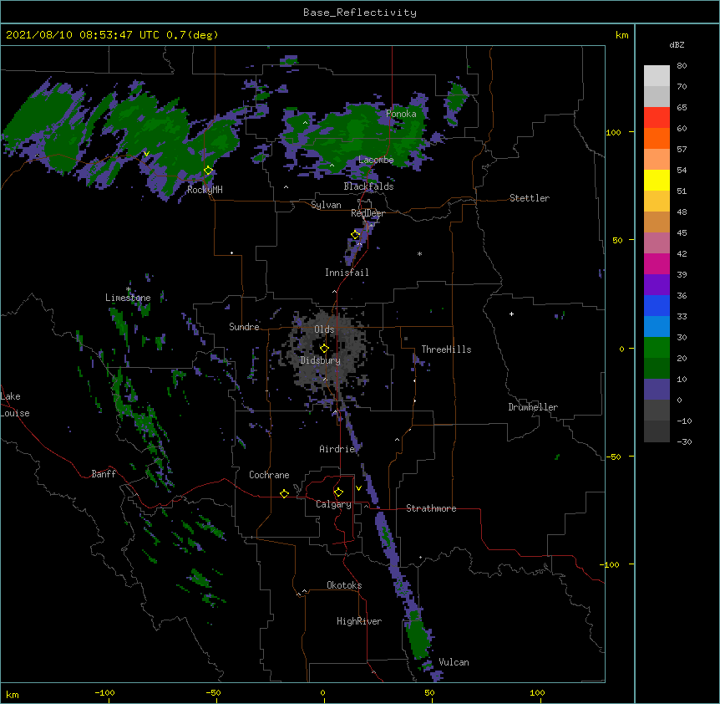Click the Base_Reflectivity title
This screenshot has height=704, width=720.
[x=360, y=13]
